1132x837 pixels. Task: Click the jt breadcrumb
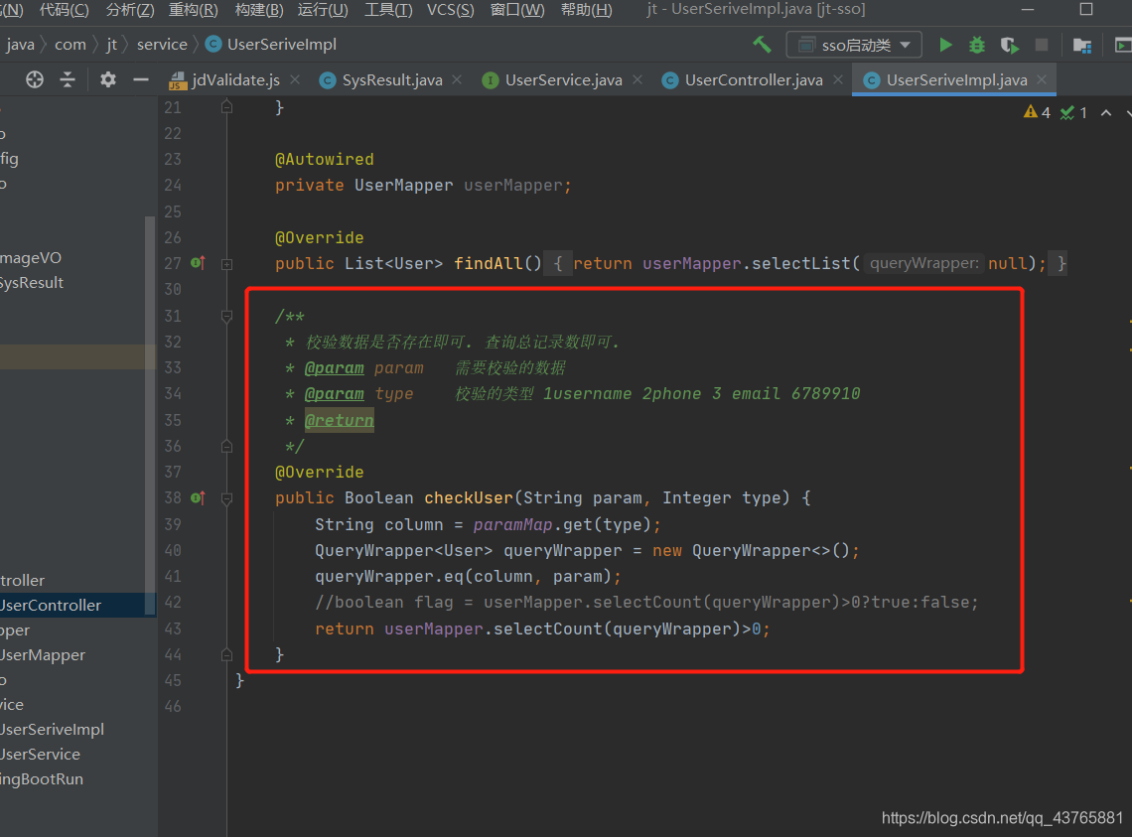[112, 45]
